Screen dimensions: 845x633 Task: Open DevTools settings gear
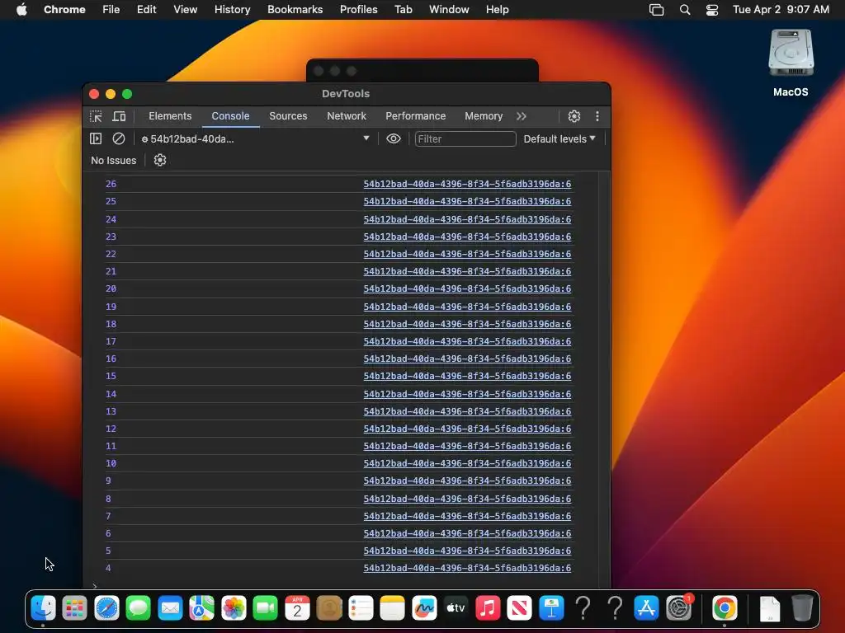pos(574,116)
